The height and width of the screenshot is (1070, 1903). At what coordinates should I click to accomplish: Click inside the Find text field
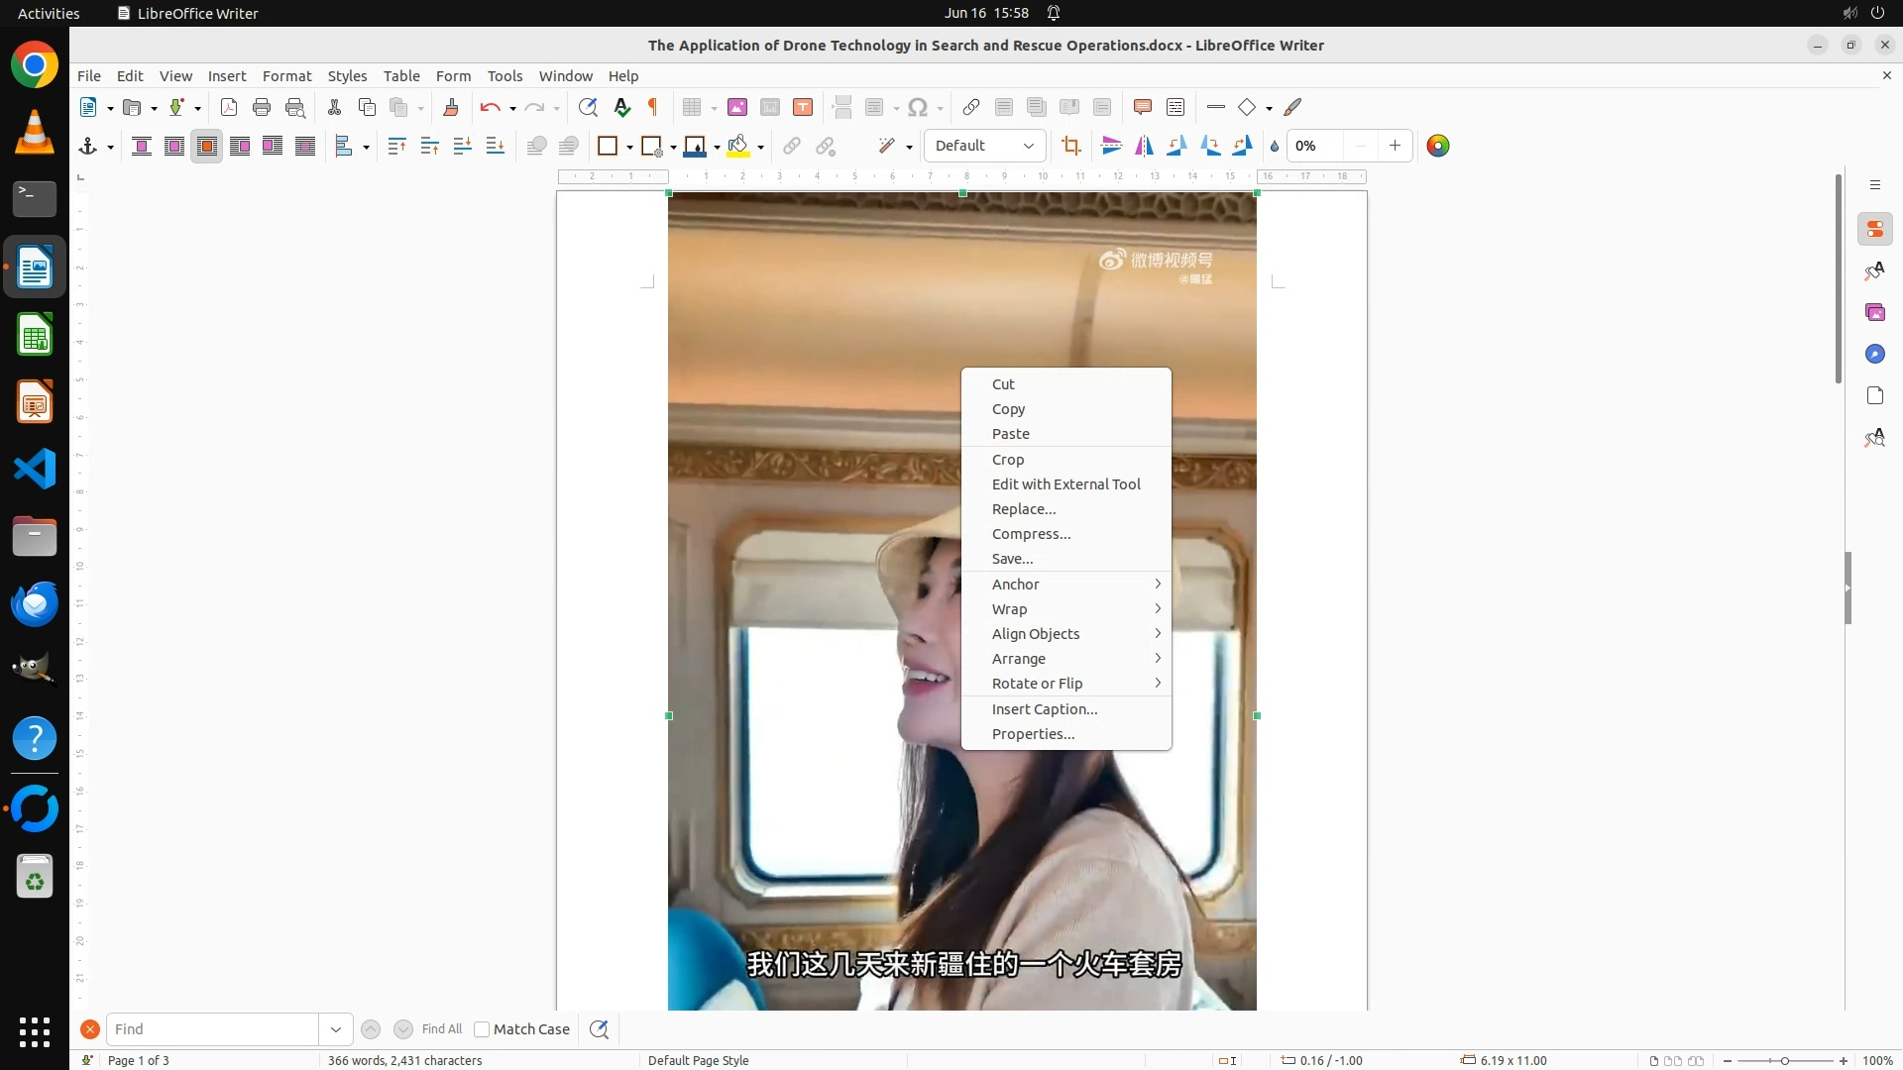point(212,1029)
